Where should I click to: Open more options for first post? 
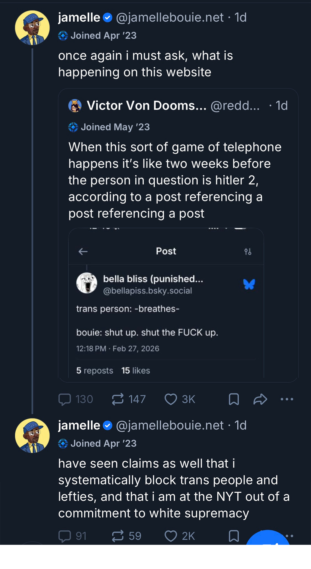pyautogui.click(x=287, y=399)
